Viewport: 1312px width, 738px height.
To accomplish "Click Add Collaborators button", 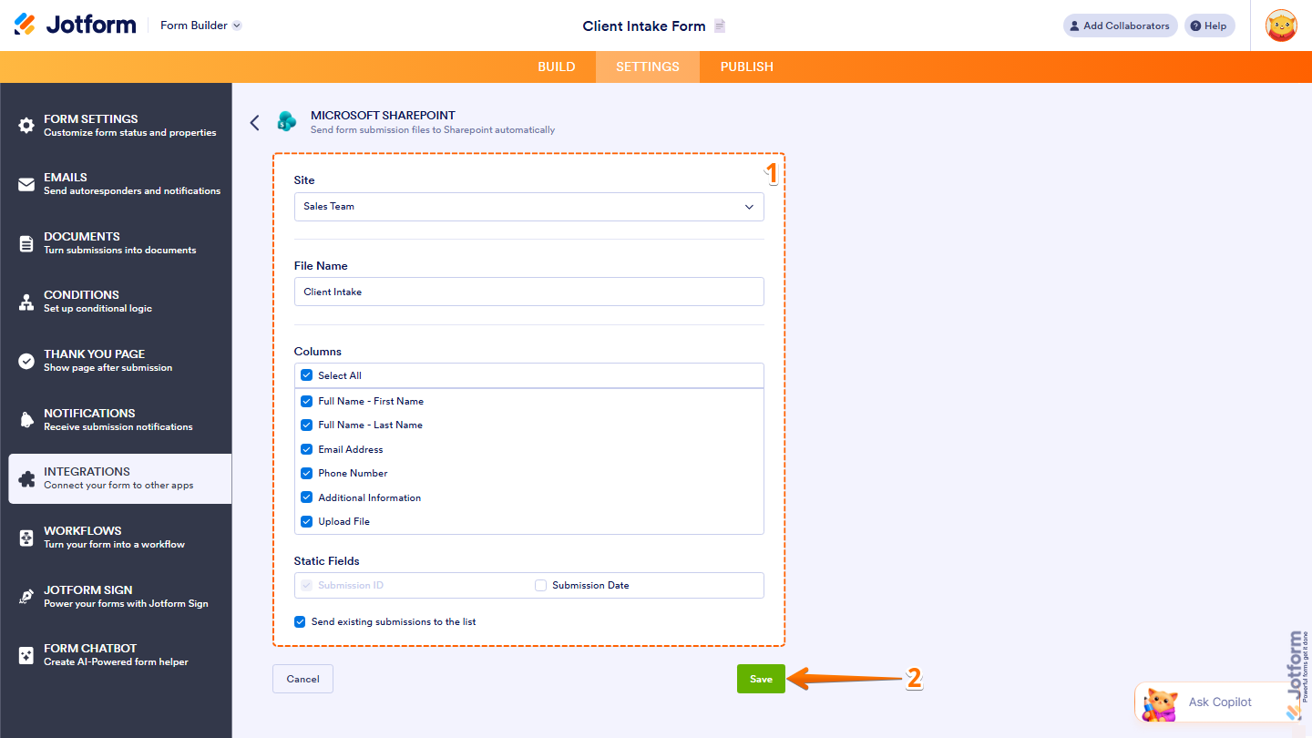I will tap(1120, 26).
